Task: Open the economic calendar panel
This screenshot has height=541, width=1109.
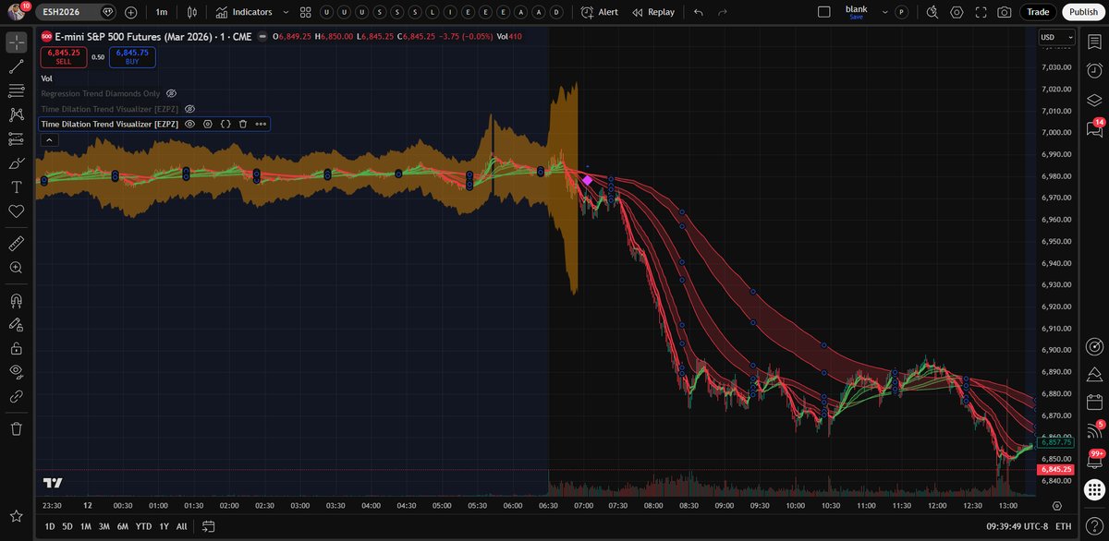Action: coord(1094,403)
